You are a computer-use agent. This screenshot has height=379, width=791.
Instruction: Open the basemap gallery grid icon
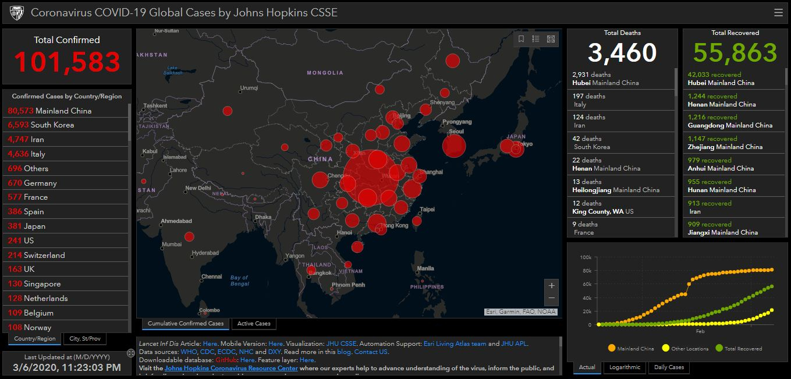(x=551, y=39)
